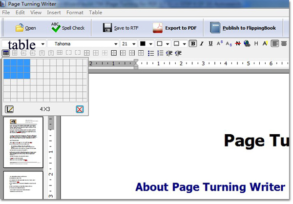The image size is (293, 204).
Task: Click Publish to FlippingBook
Action: [x=243, y=28]
